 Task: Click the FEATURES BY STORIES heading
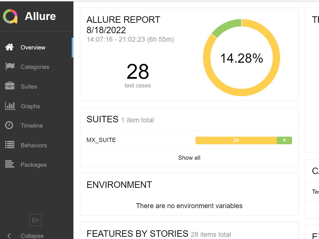point(137,233)
